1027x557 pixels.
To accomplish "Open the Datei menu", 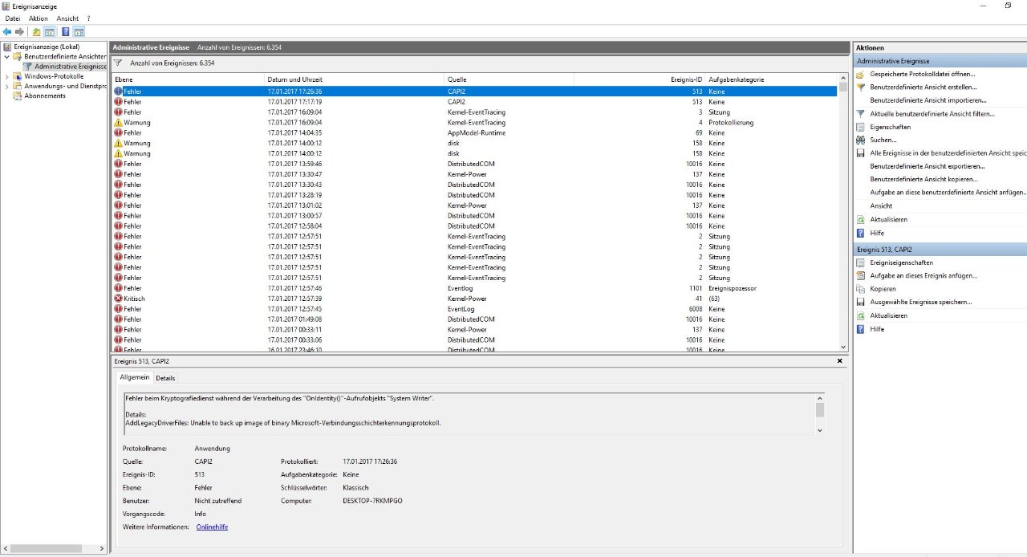I will click(13, 18).
